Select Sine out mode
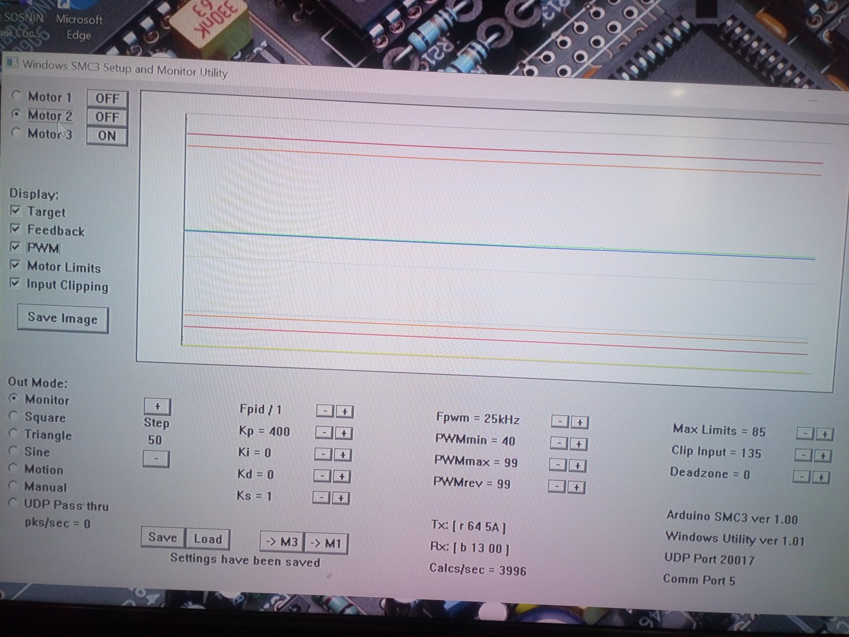849x637 pixels. pyautogui.click(x=14, y=451)
